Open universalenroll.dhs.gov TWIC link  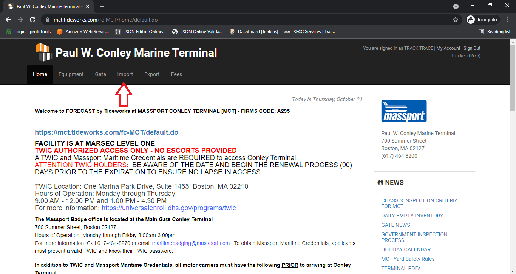pyautogui.click(x=169, y=208)
